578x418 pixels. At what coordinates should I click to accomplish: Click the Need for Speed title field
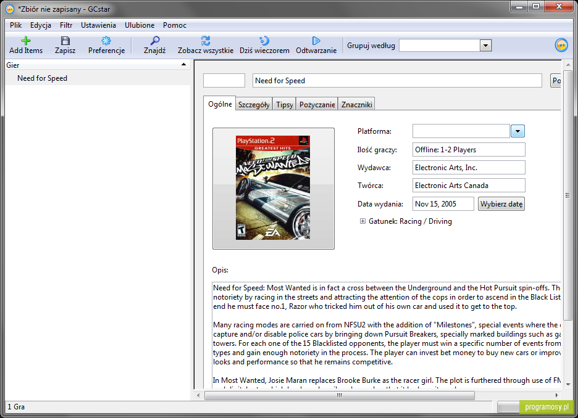[x=397, y=81]
